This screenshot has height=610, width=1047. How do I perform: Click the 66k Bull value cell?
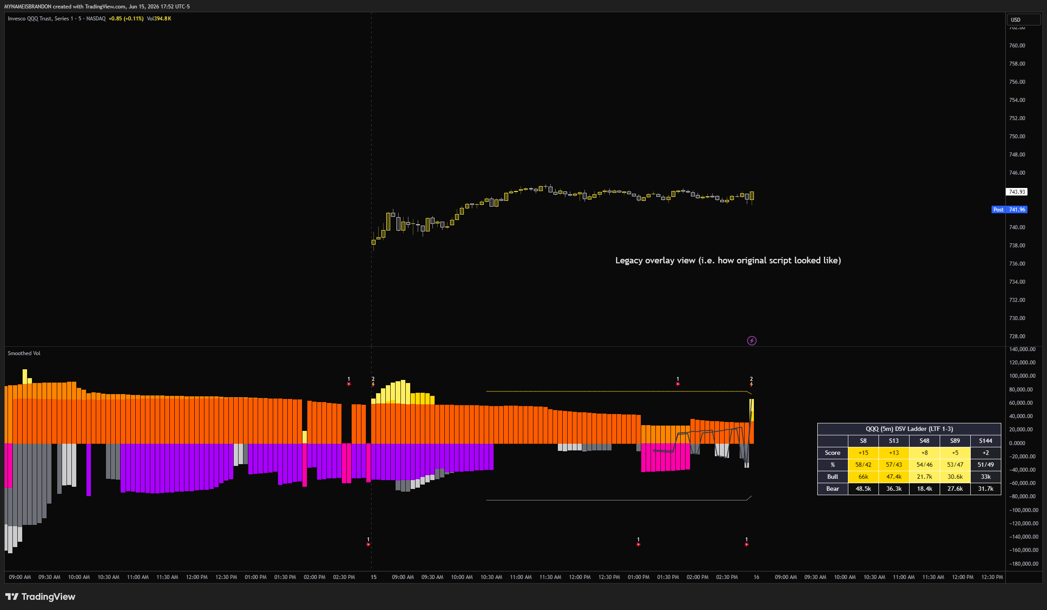tap(863, 477)
